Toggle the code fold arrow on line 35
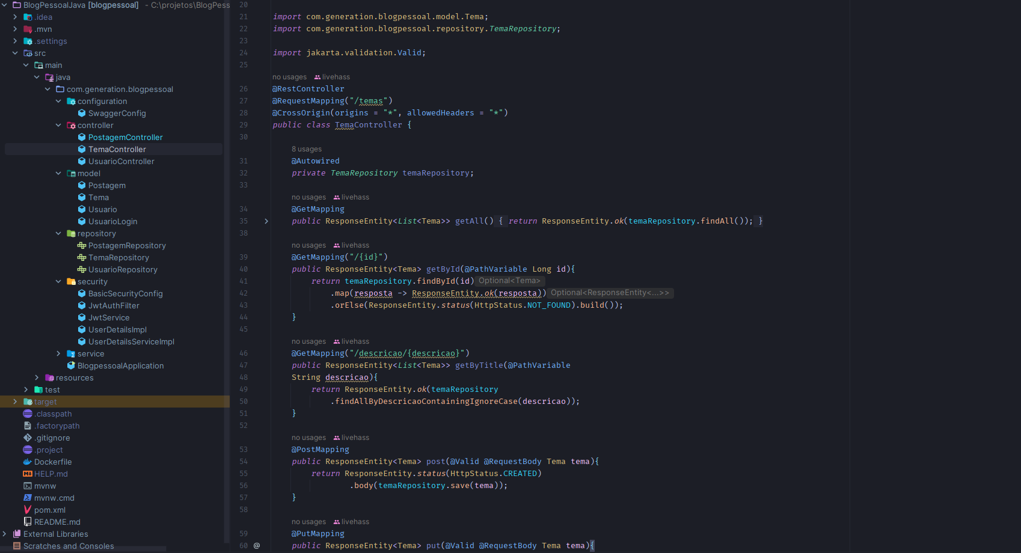 click(x=266, y=221)
